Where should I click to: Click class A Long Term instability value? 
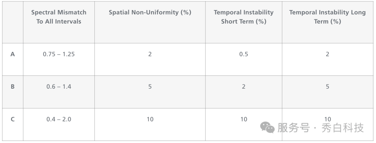(x=327, y=54)
